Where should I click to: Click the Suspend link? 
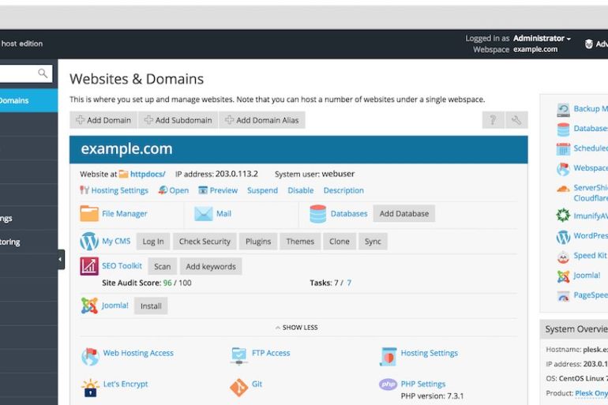coord(263,190)
